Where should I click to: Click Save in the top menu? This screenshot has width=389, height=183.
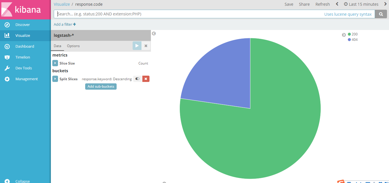point(289,4)
